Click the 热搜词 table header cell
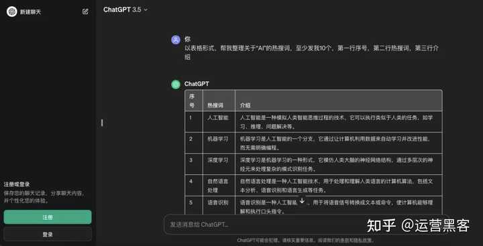The image size is (483, 246). [x=219, y=101]
